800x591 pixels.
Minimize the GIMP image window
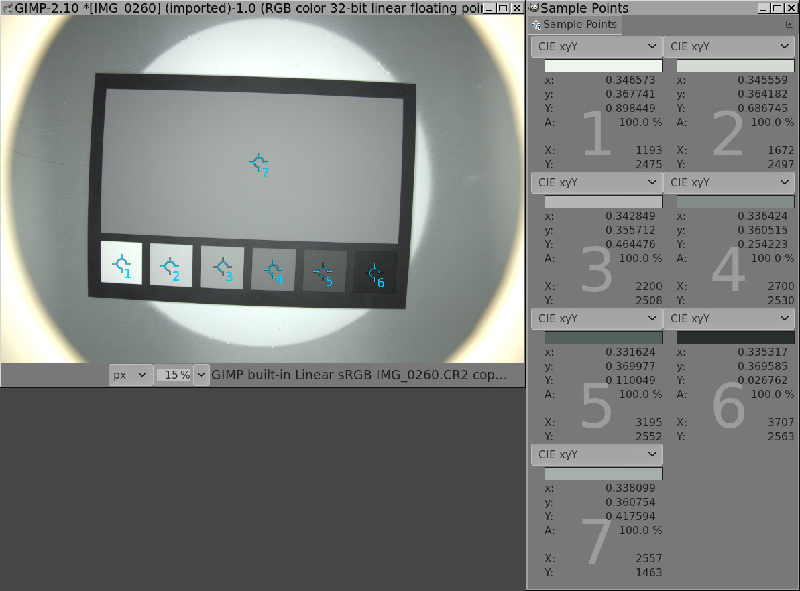click(489, 8)
